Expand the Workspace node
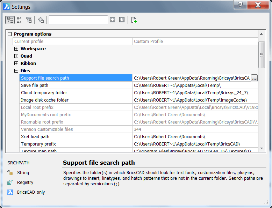 [x=16, y=49]
